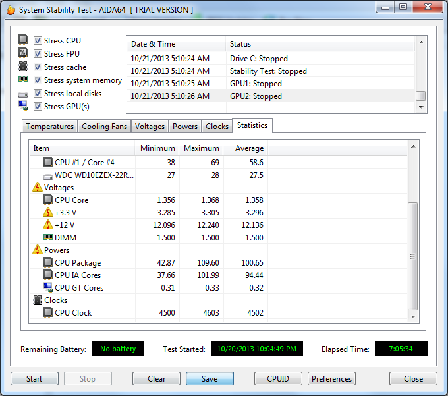
Task: Click the 'No battery' display
Action: [x=118, y=349]
